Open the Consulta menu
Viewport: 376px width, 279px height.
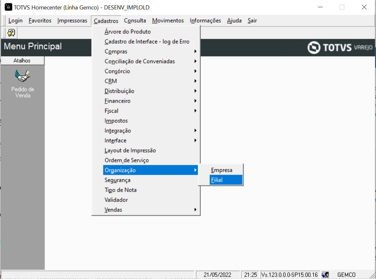(135, 21)
